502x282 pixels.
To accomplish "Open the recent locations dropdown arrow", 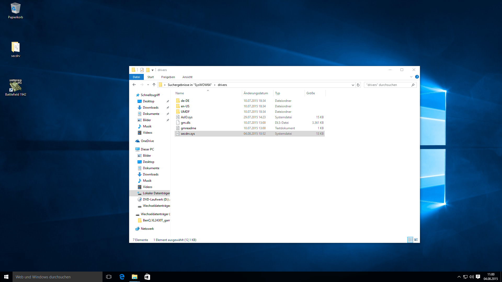I will (x=148, y=85).
